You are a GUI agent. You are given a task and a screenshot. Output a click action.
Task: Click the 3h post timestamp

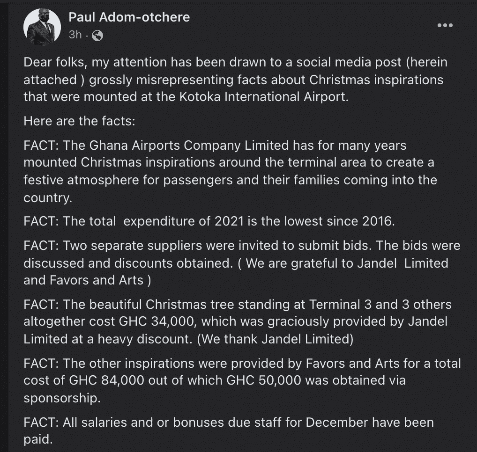[x=75, y=35]
